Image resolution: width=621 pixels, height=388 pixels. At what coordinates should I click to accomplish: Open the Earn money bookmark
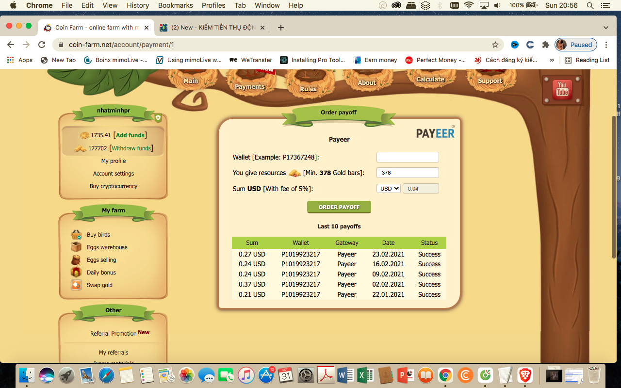(376, 60)
